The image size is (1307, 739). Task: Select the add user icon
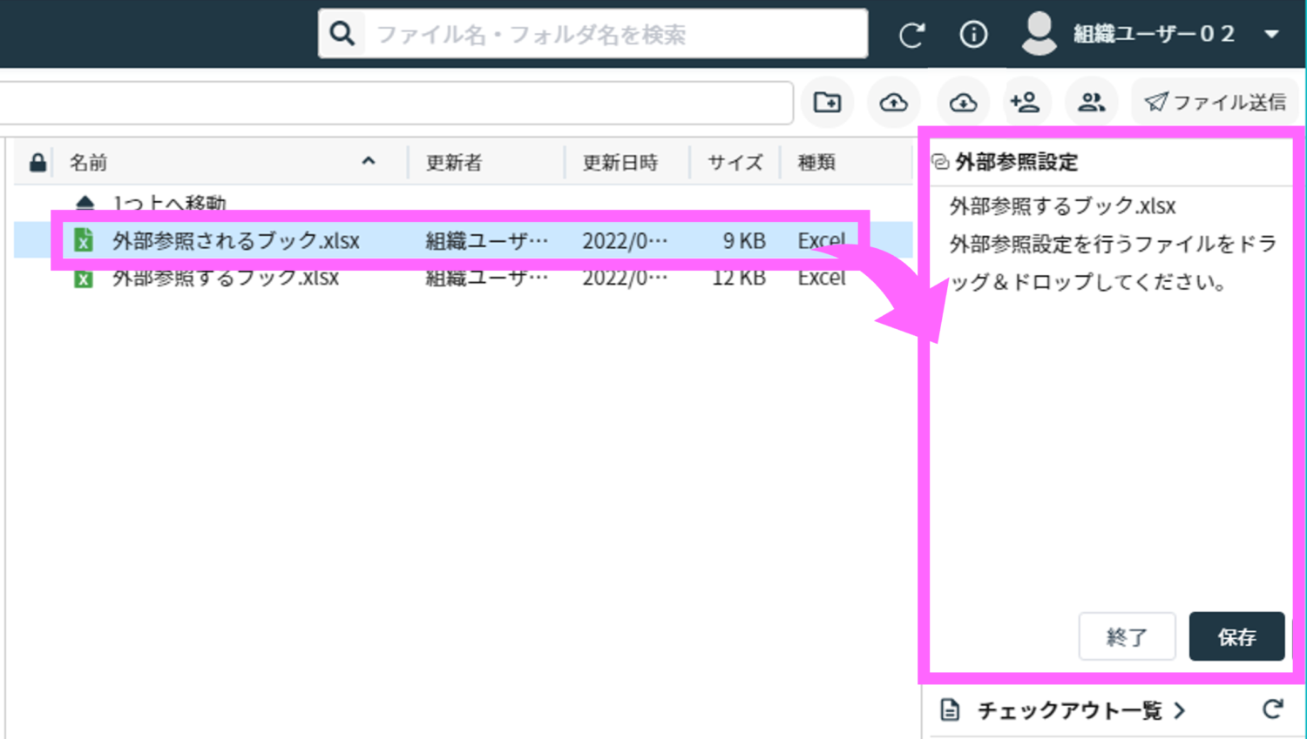[x=1026, y=102]
